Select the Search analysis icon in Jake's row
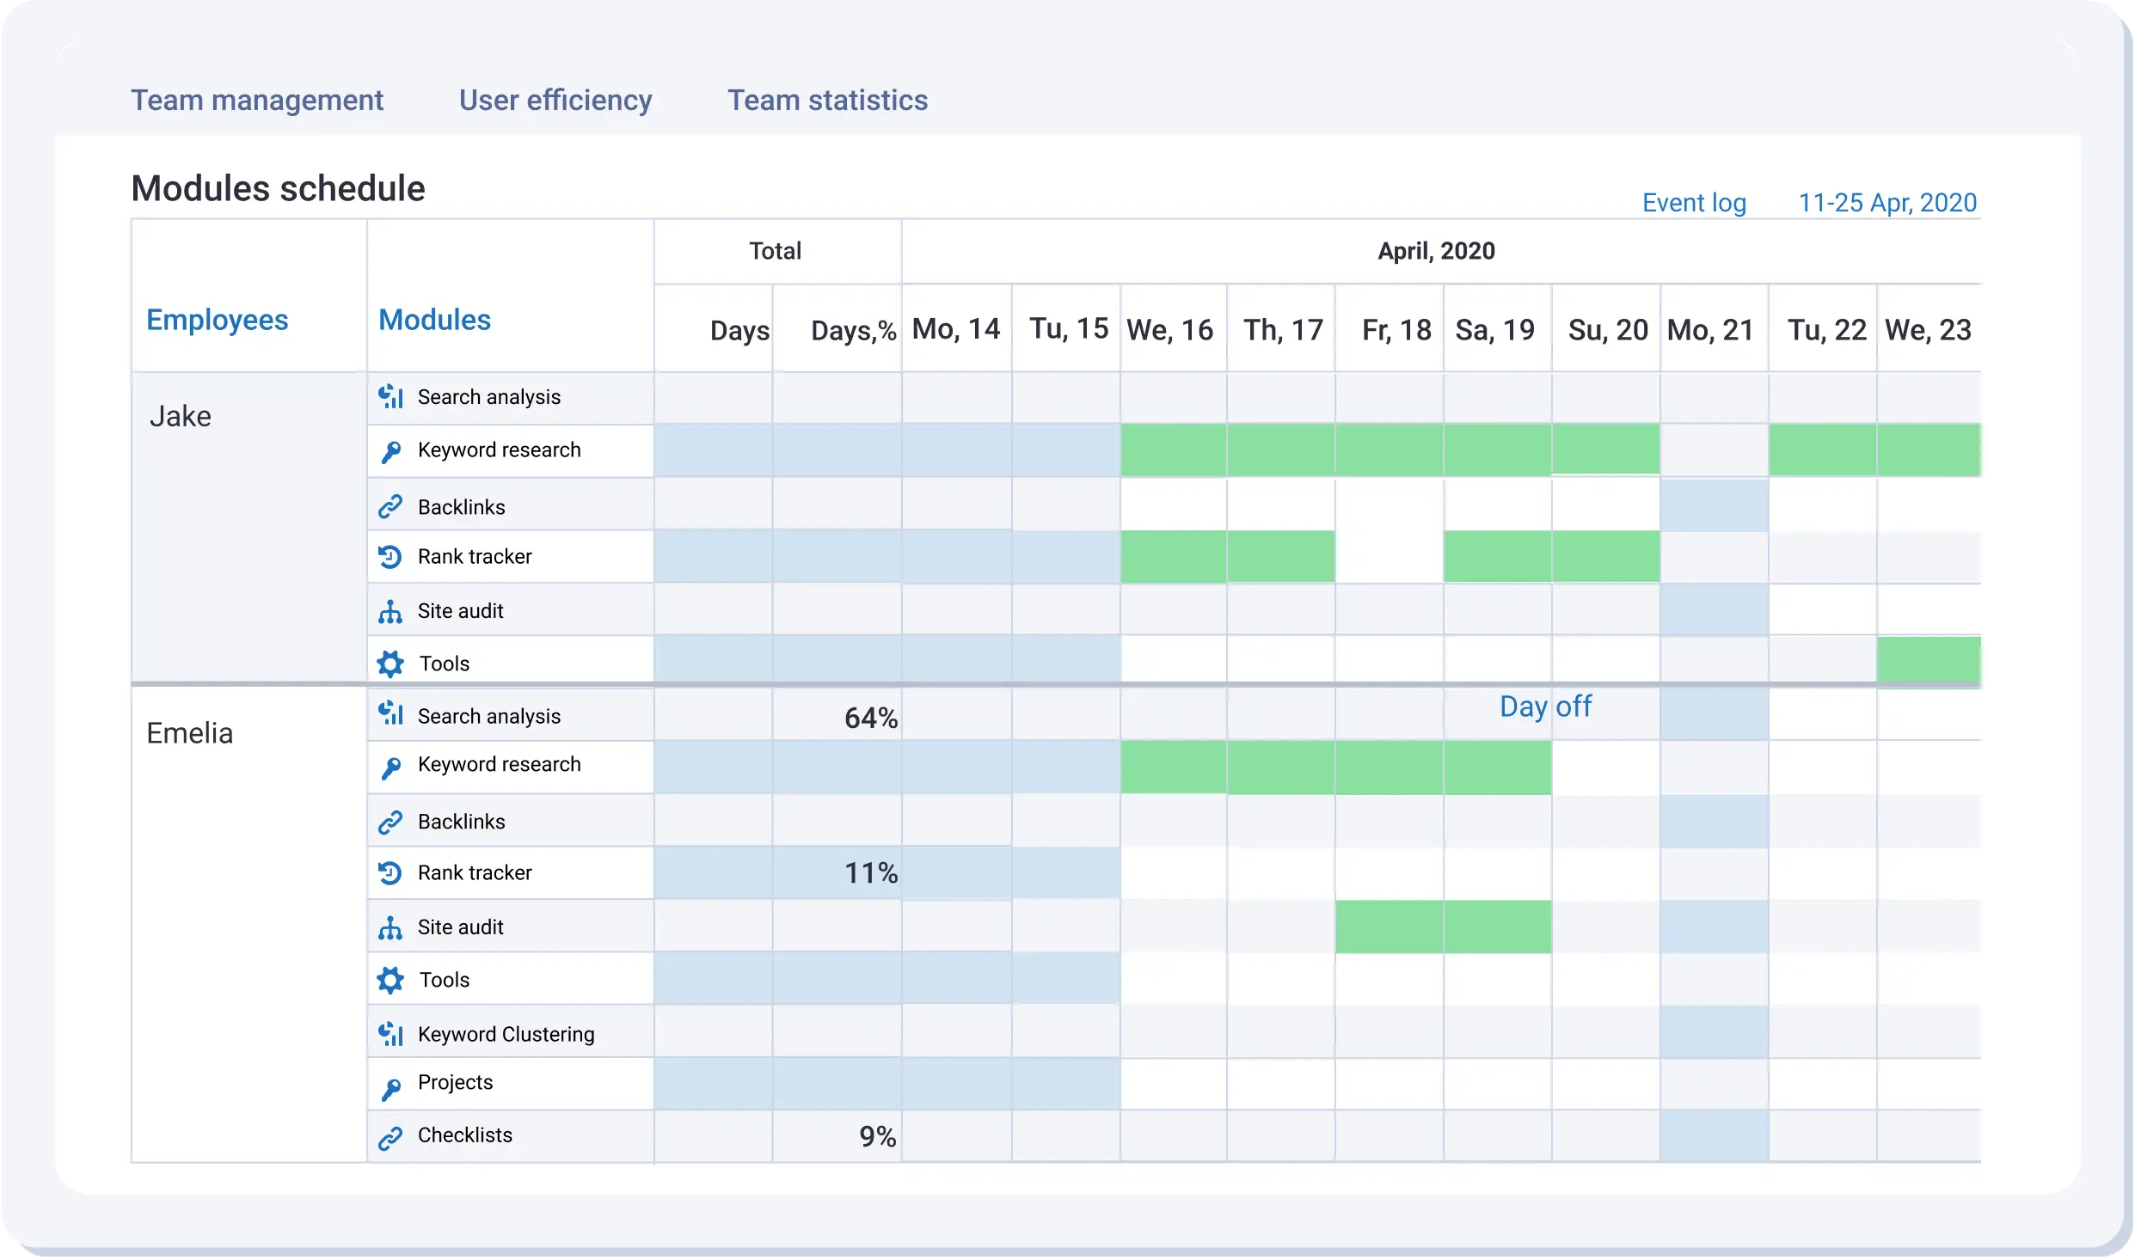Image resolution: width=2135 pixels, height=1260 pixels. tap(391, 396)
